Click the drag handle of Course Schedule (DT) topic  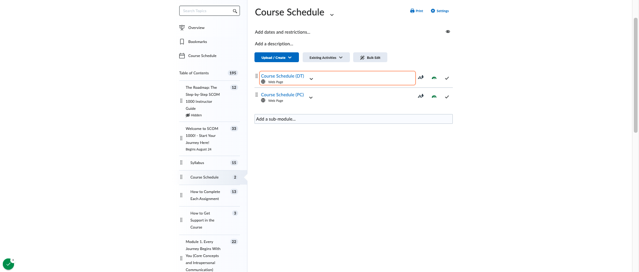tap(256, 76)
